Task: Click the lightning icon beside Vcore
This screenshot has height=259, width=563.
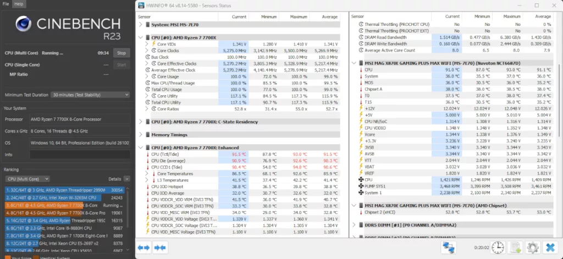Action: (x=361, y=134)
